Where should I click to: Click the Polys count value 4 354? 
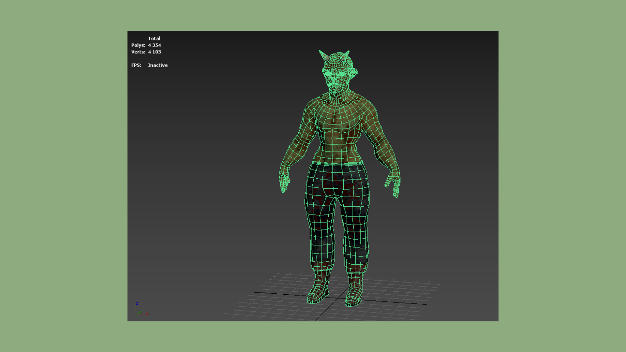pyautogui.click(x=154, y=45)
